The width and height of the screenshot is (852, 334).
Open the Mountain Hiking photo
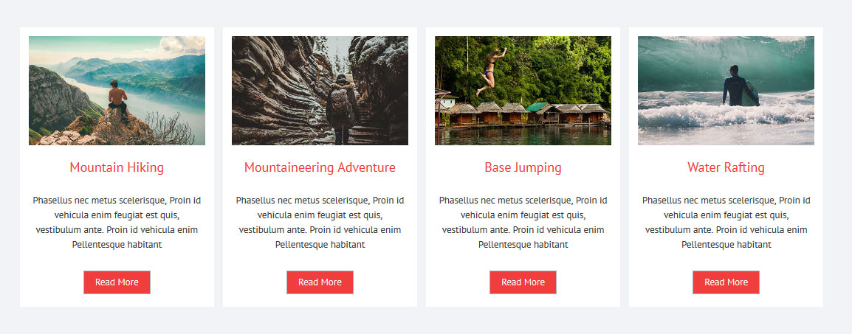point(117,91)
